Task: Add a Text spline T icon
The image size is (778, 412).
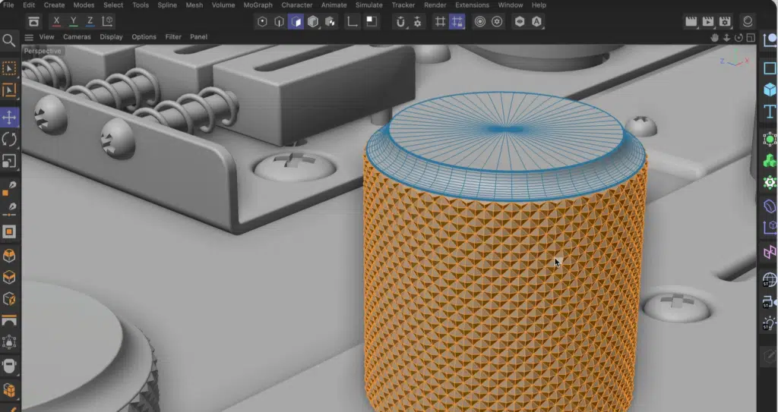Action: 770,112
